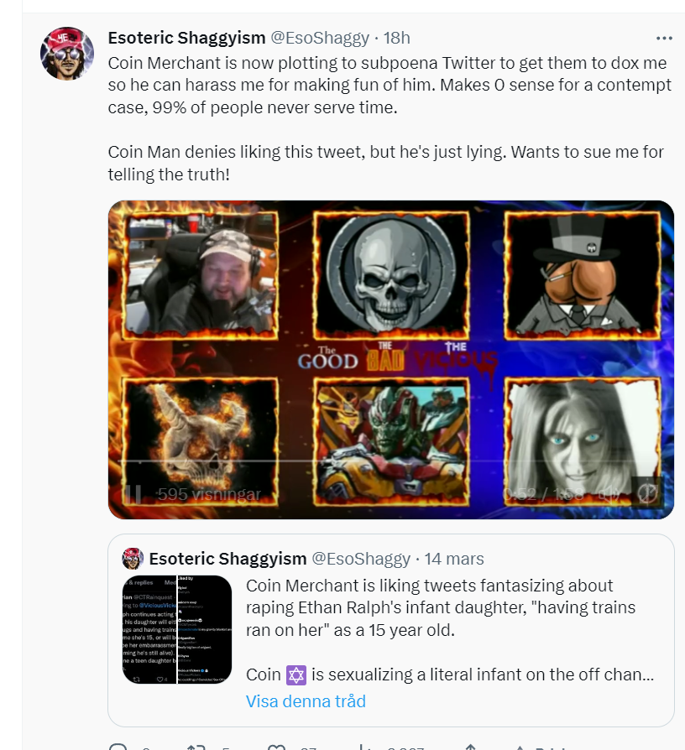Open the three-dot more options menu
The width and height of the screenshot is (685, 750).
pyautogui.click(x=664, y=39)
